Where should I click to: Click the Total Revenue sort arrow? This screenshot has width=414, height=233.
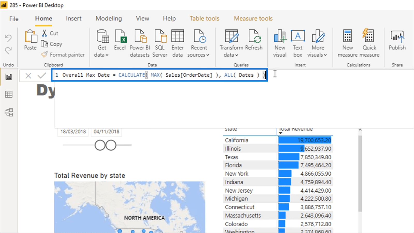pyautogui.click(x=280, y=133)
